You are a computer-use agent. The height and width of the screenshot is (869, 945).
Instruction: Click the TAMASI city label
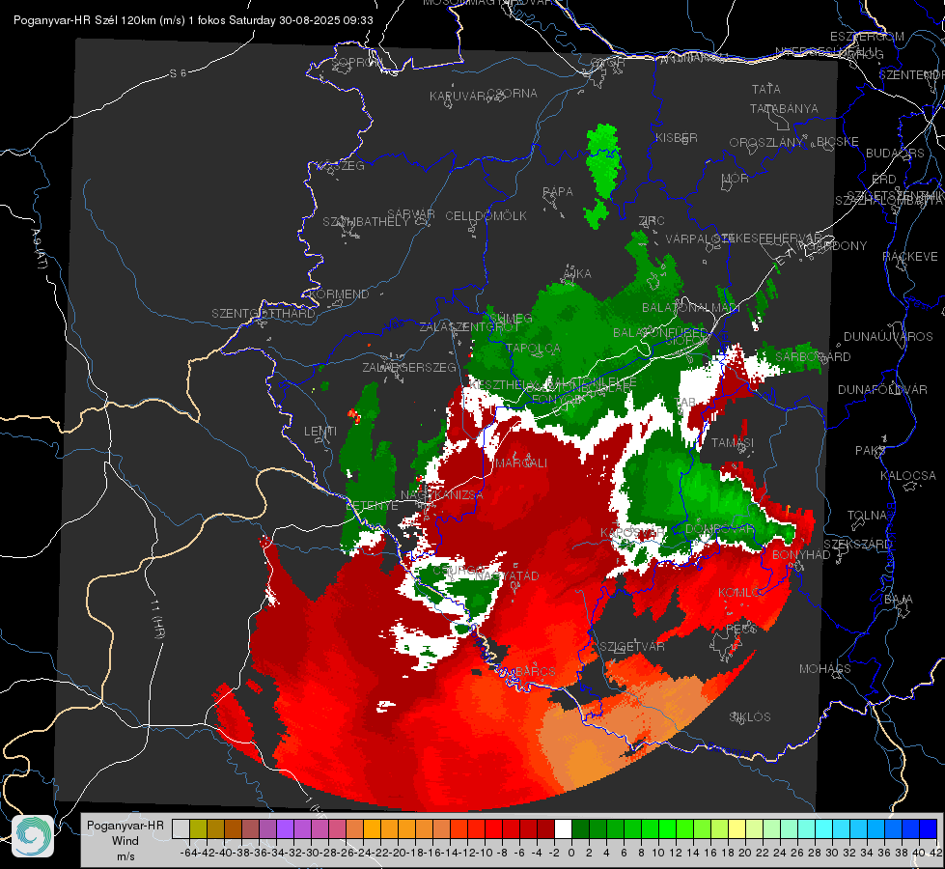tap(733, 442)
